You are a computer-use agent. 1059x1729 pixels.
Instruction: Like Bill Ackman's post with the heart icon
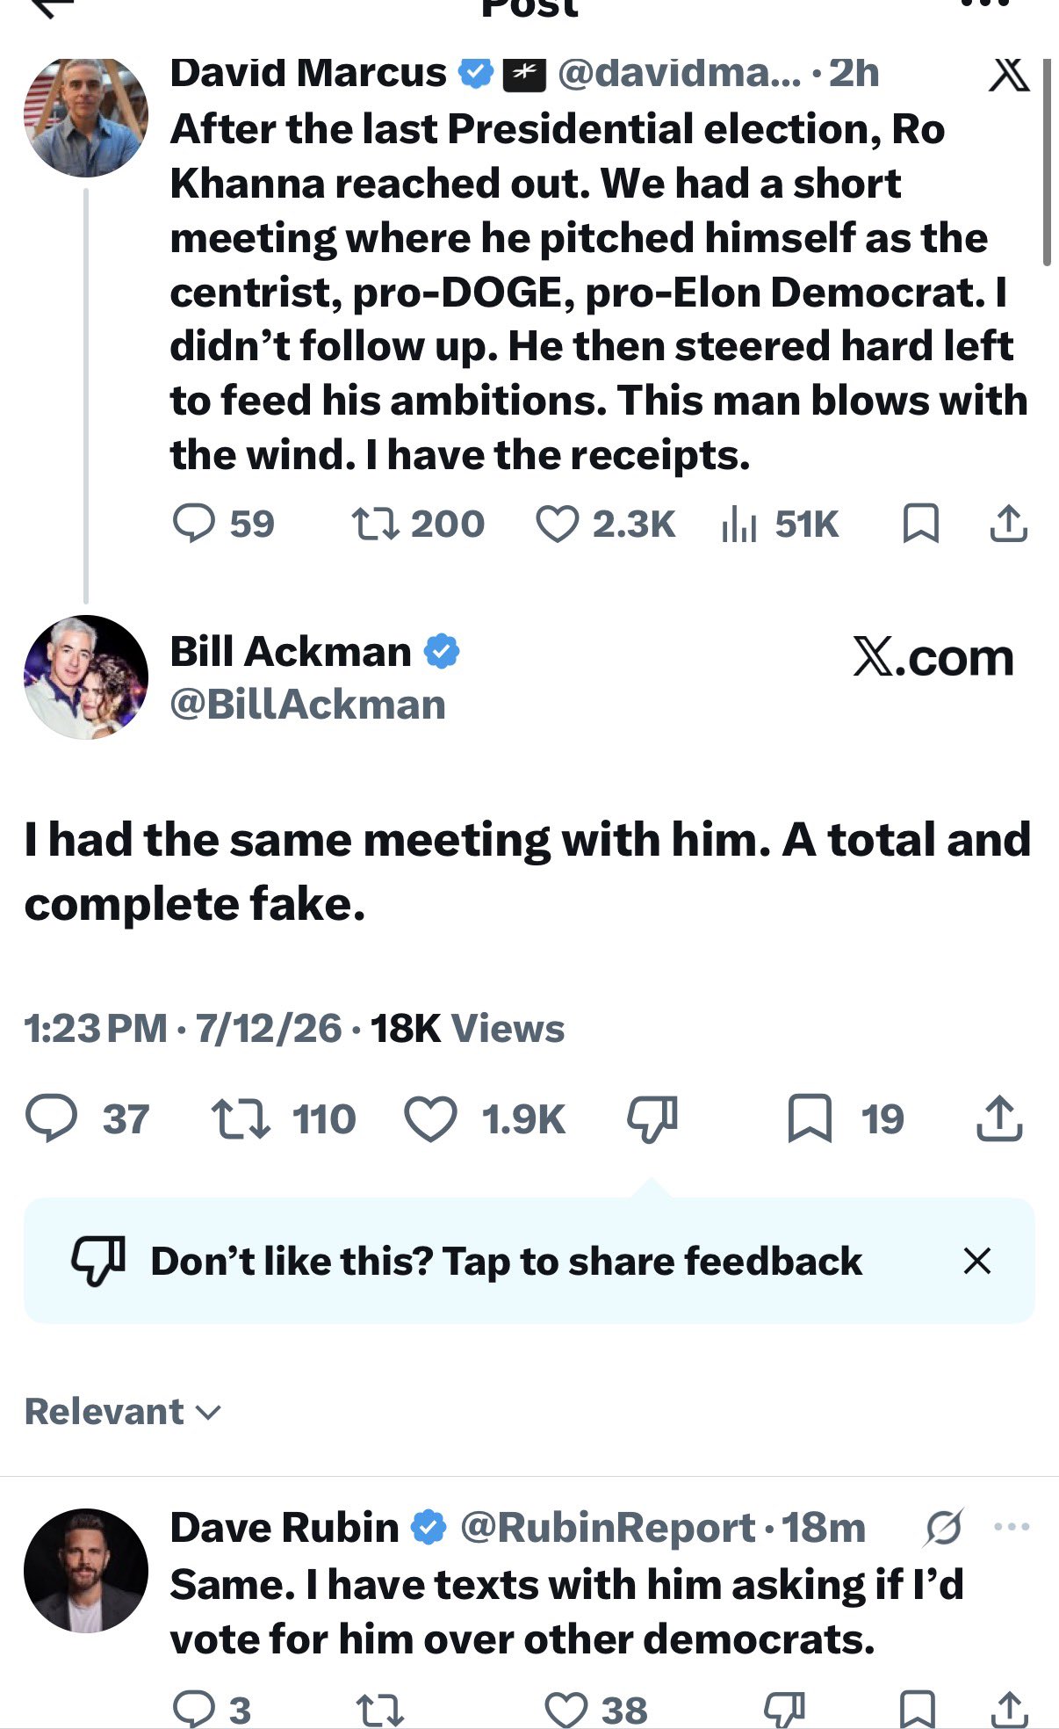pos(430,1119)
